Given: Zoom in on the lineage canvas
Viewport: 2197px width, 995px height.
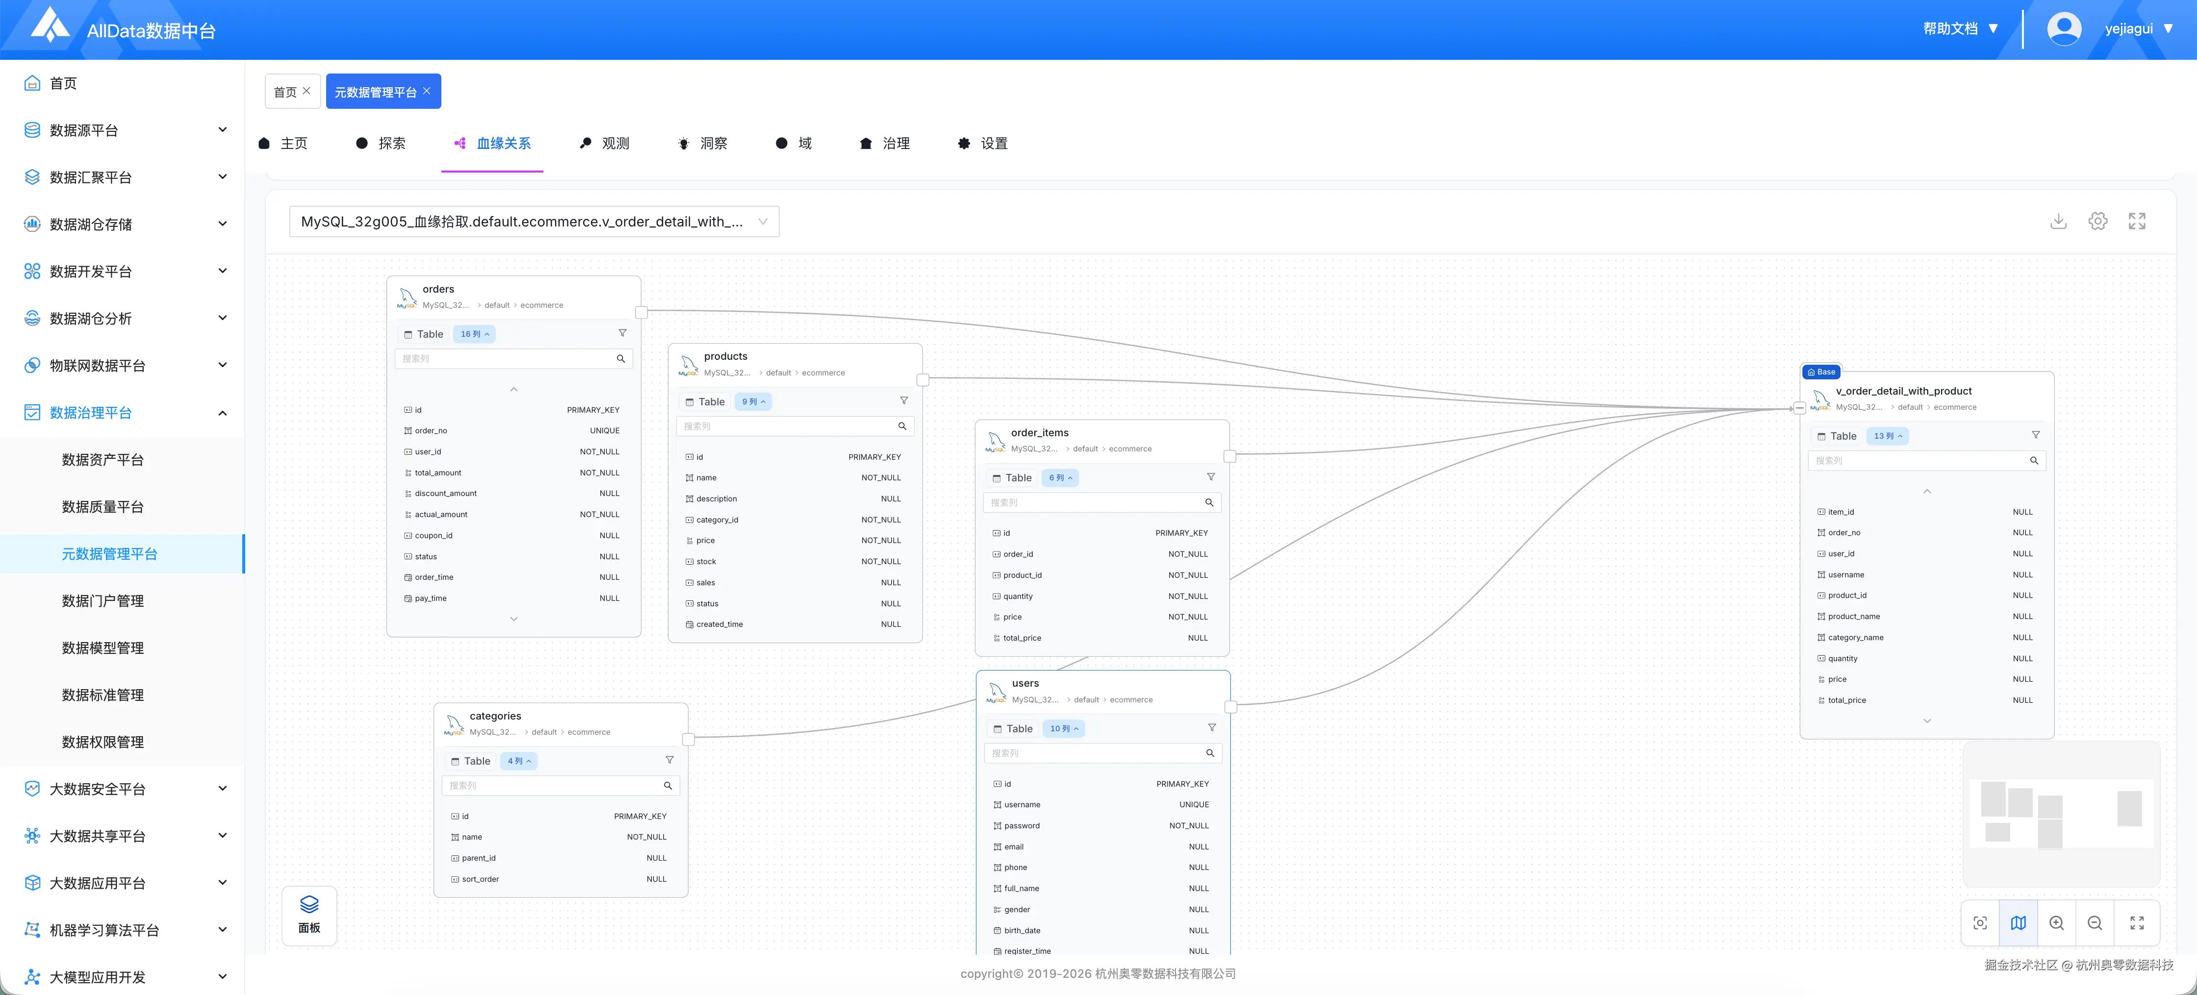Looking at the screenshot, I should pyautogui.click(x=2056, y=922).
